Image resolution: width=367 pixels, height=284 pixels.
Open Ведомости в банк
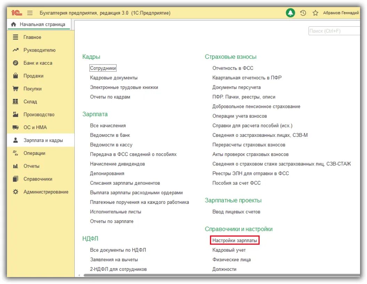[110, 135]
